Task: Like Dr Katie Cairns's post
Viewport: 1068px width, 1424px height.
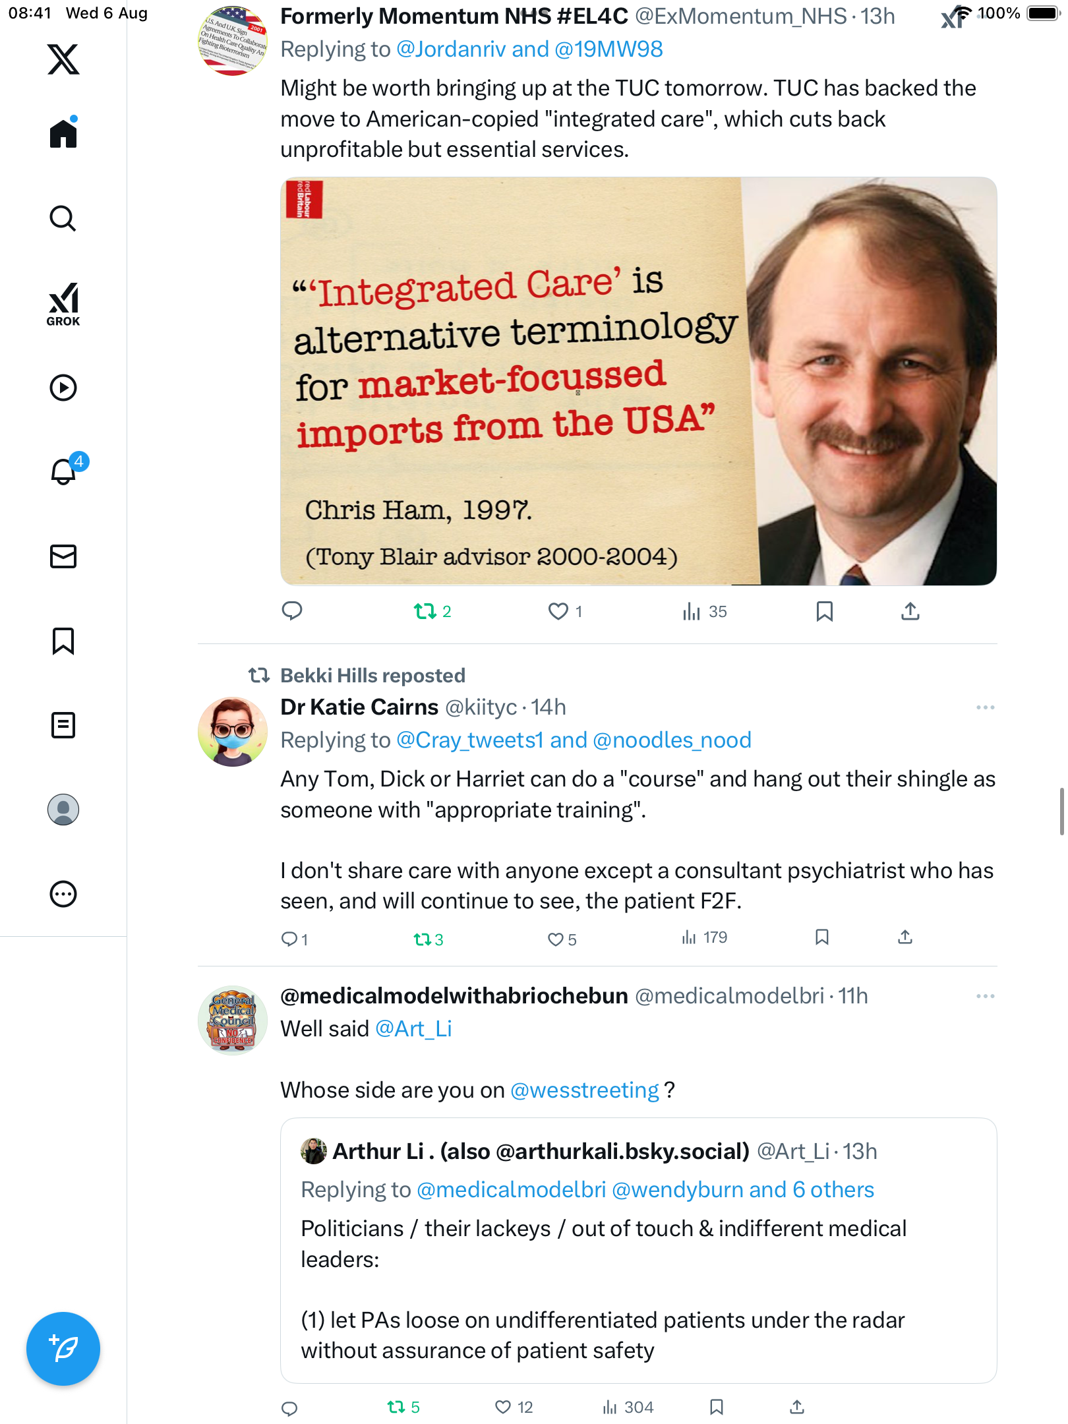Action: [x=556, y=939]
